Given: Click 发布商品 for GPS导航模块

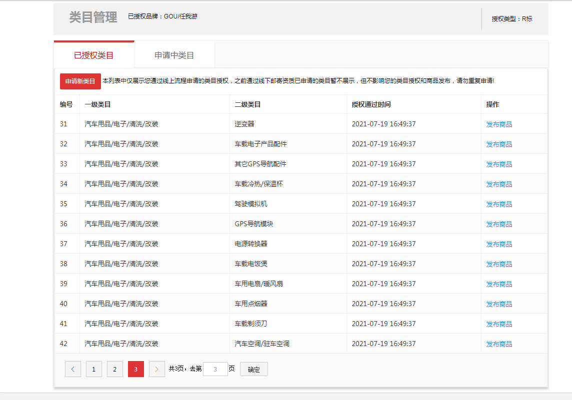Looking at the screenshot, I should click(499, 224).
